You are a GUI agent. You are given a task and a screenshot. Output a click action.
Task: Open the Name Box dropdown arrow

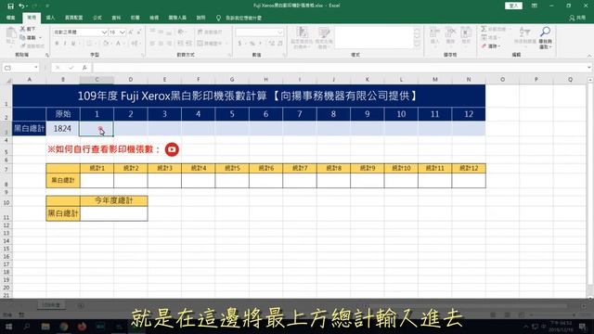(x=36, y=68)
